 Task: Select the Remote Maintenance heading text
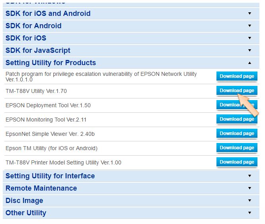point(41,188)
